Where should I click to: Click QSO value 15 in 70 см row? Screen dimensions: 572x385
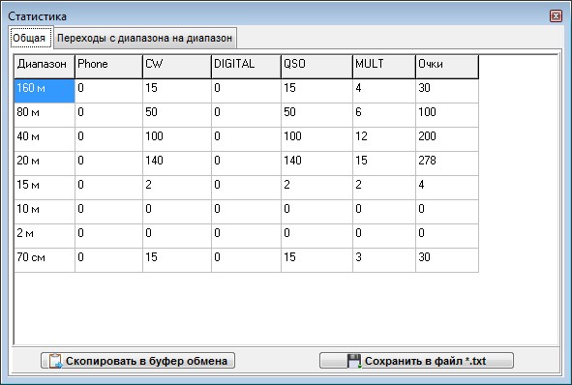[x=316, y=260]
